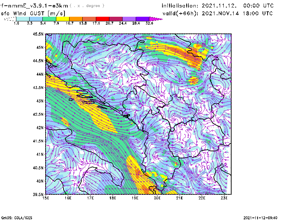
Task: Click the 'valid(+66h):' header text
Action: (x=180, y=14)
